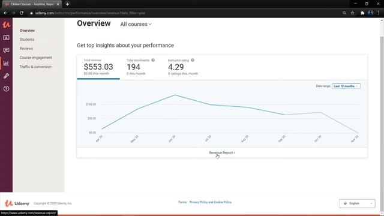Open Traffic & conversion section
This screenshot has height=216, width=384.
tap(35, 67)
